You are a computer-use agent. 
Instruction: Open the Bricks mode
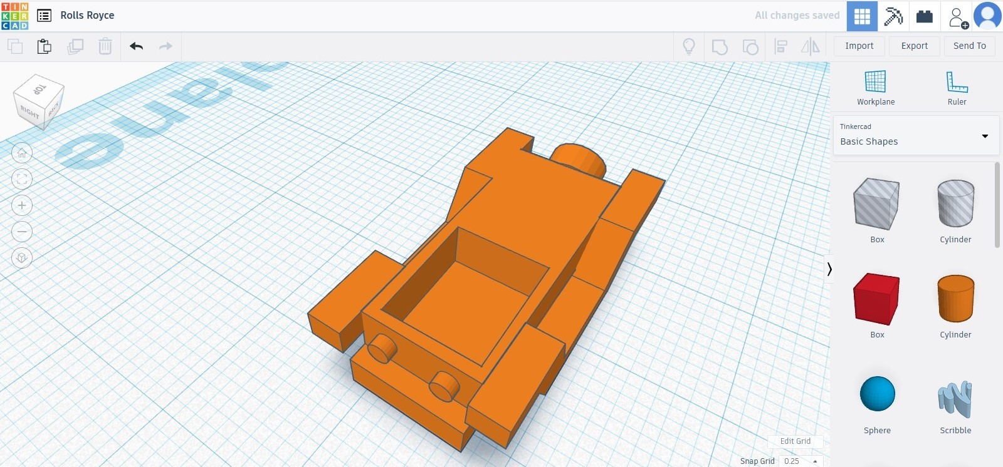coord(925,16)
